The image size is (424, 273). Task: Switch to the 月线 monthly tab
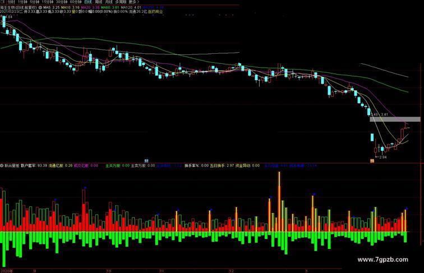coord(109,2)
